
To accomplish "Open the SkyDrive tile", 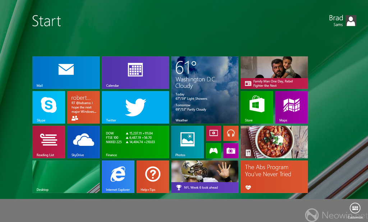I will coord(83,142).
